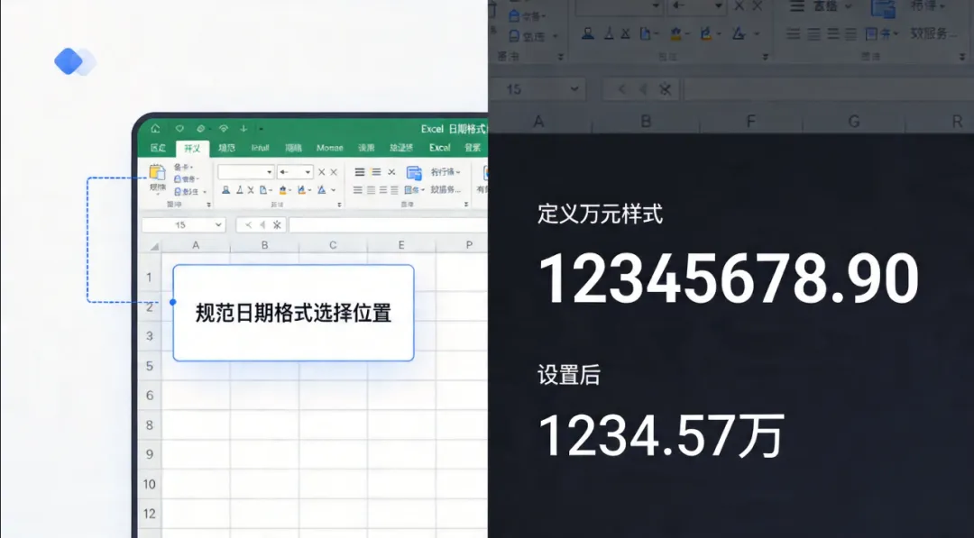The image size is (974, 538).
Task: Switch to the active 开义 ribbon tab
Action: (192, 148)
